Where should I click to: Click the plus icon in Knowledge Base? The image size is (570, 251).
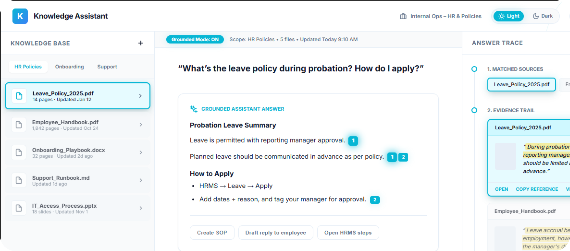click(x=141, y=43)
